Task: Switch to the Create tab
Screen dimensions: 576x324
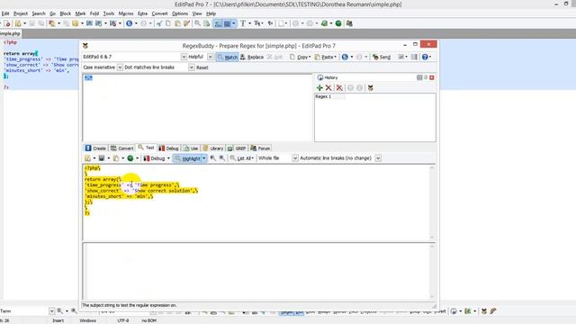Action: (x=96, y=148)
